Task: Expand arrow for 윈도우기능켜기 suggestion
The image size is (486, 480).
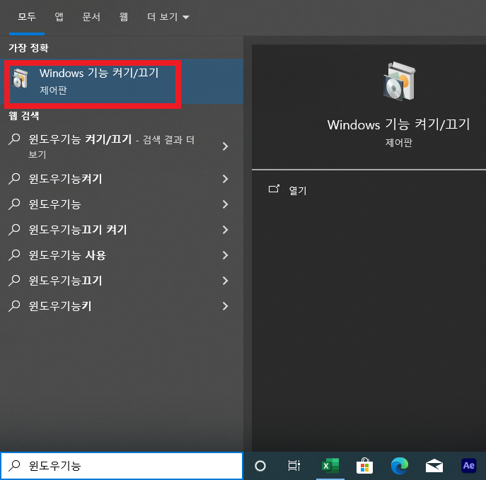Action: click(226, 179)
